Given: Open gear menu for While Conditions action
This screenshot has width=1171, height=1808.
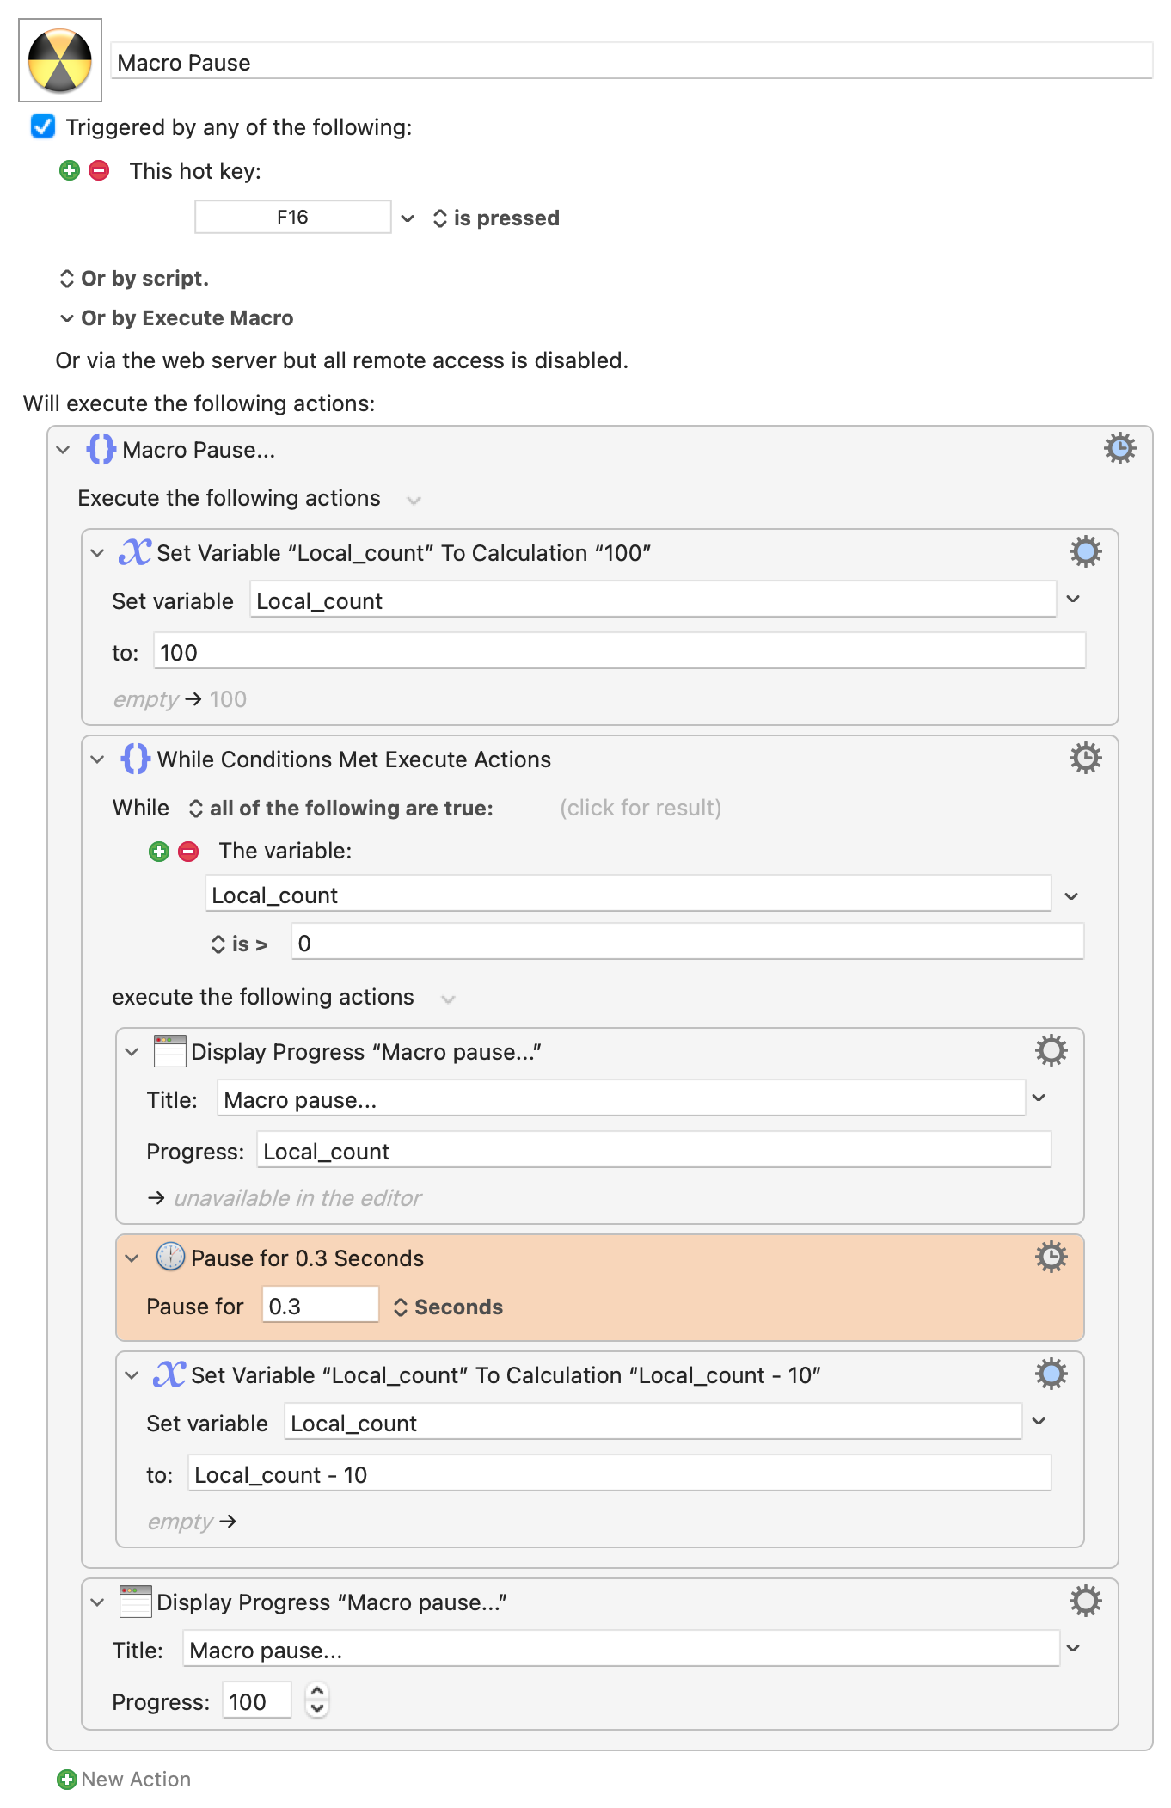Looking at the screenshot, I should (1085, 758).
